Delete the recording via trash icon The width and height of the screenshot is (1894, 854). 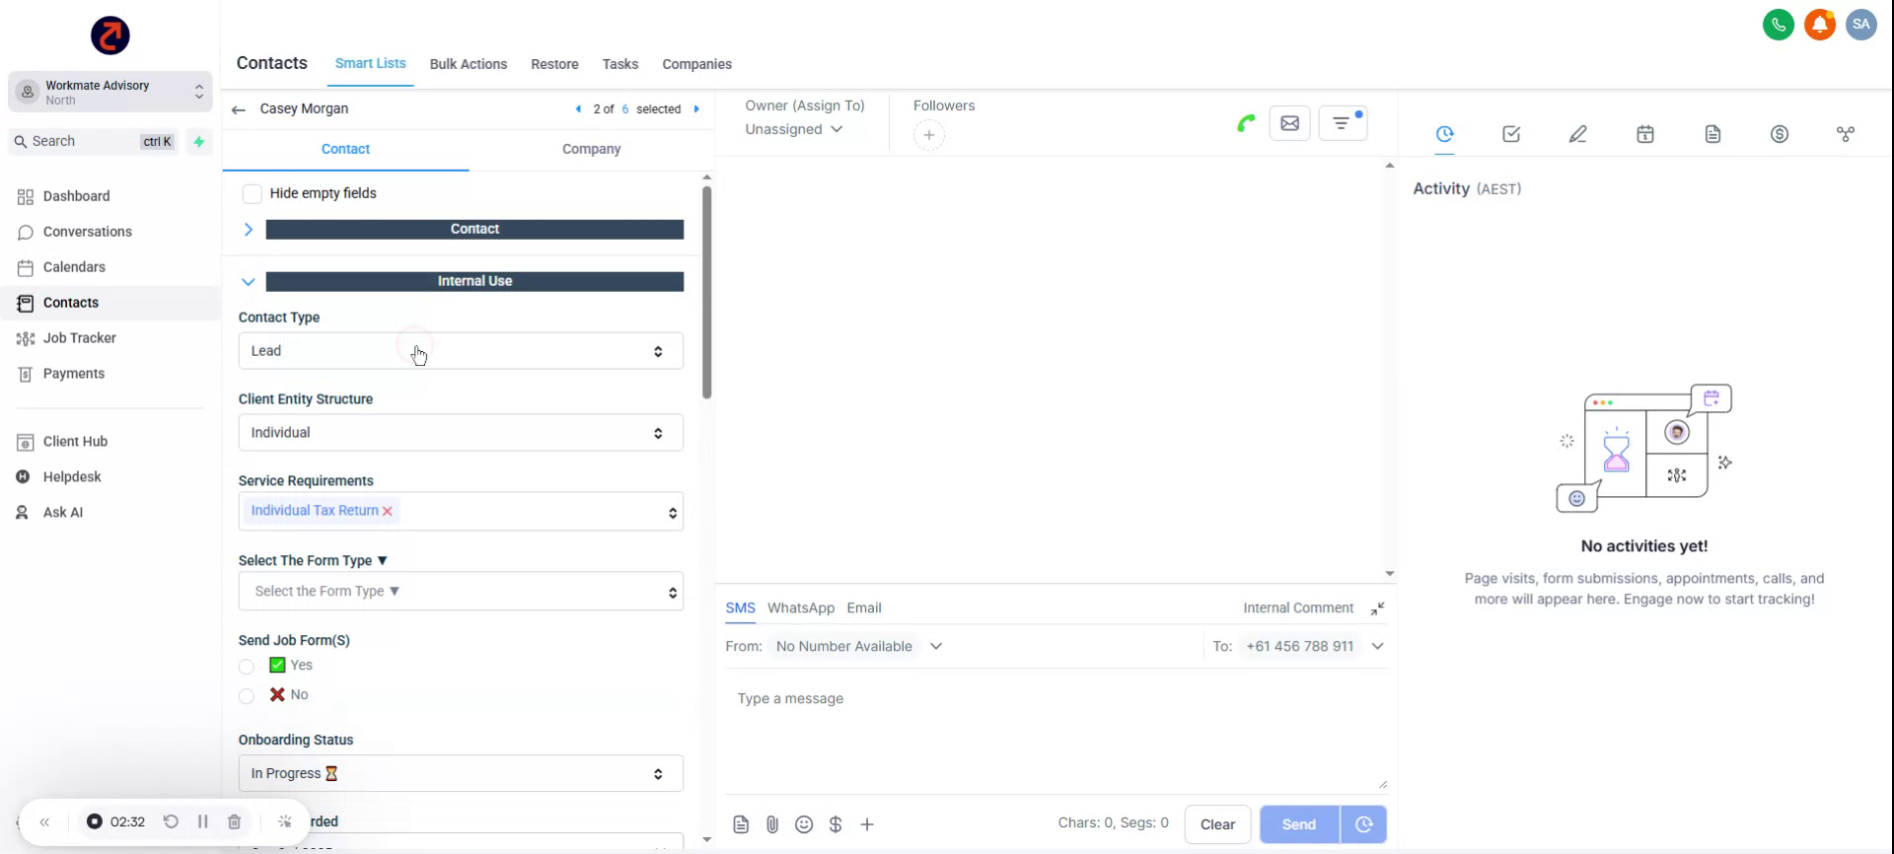point(234,821)
